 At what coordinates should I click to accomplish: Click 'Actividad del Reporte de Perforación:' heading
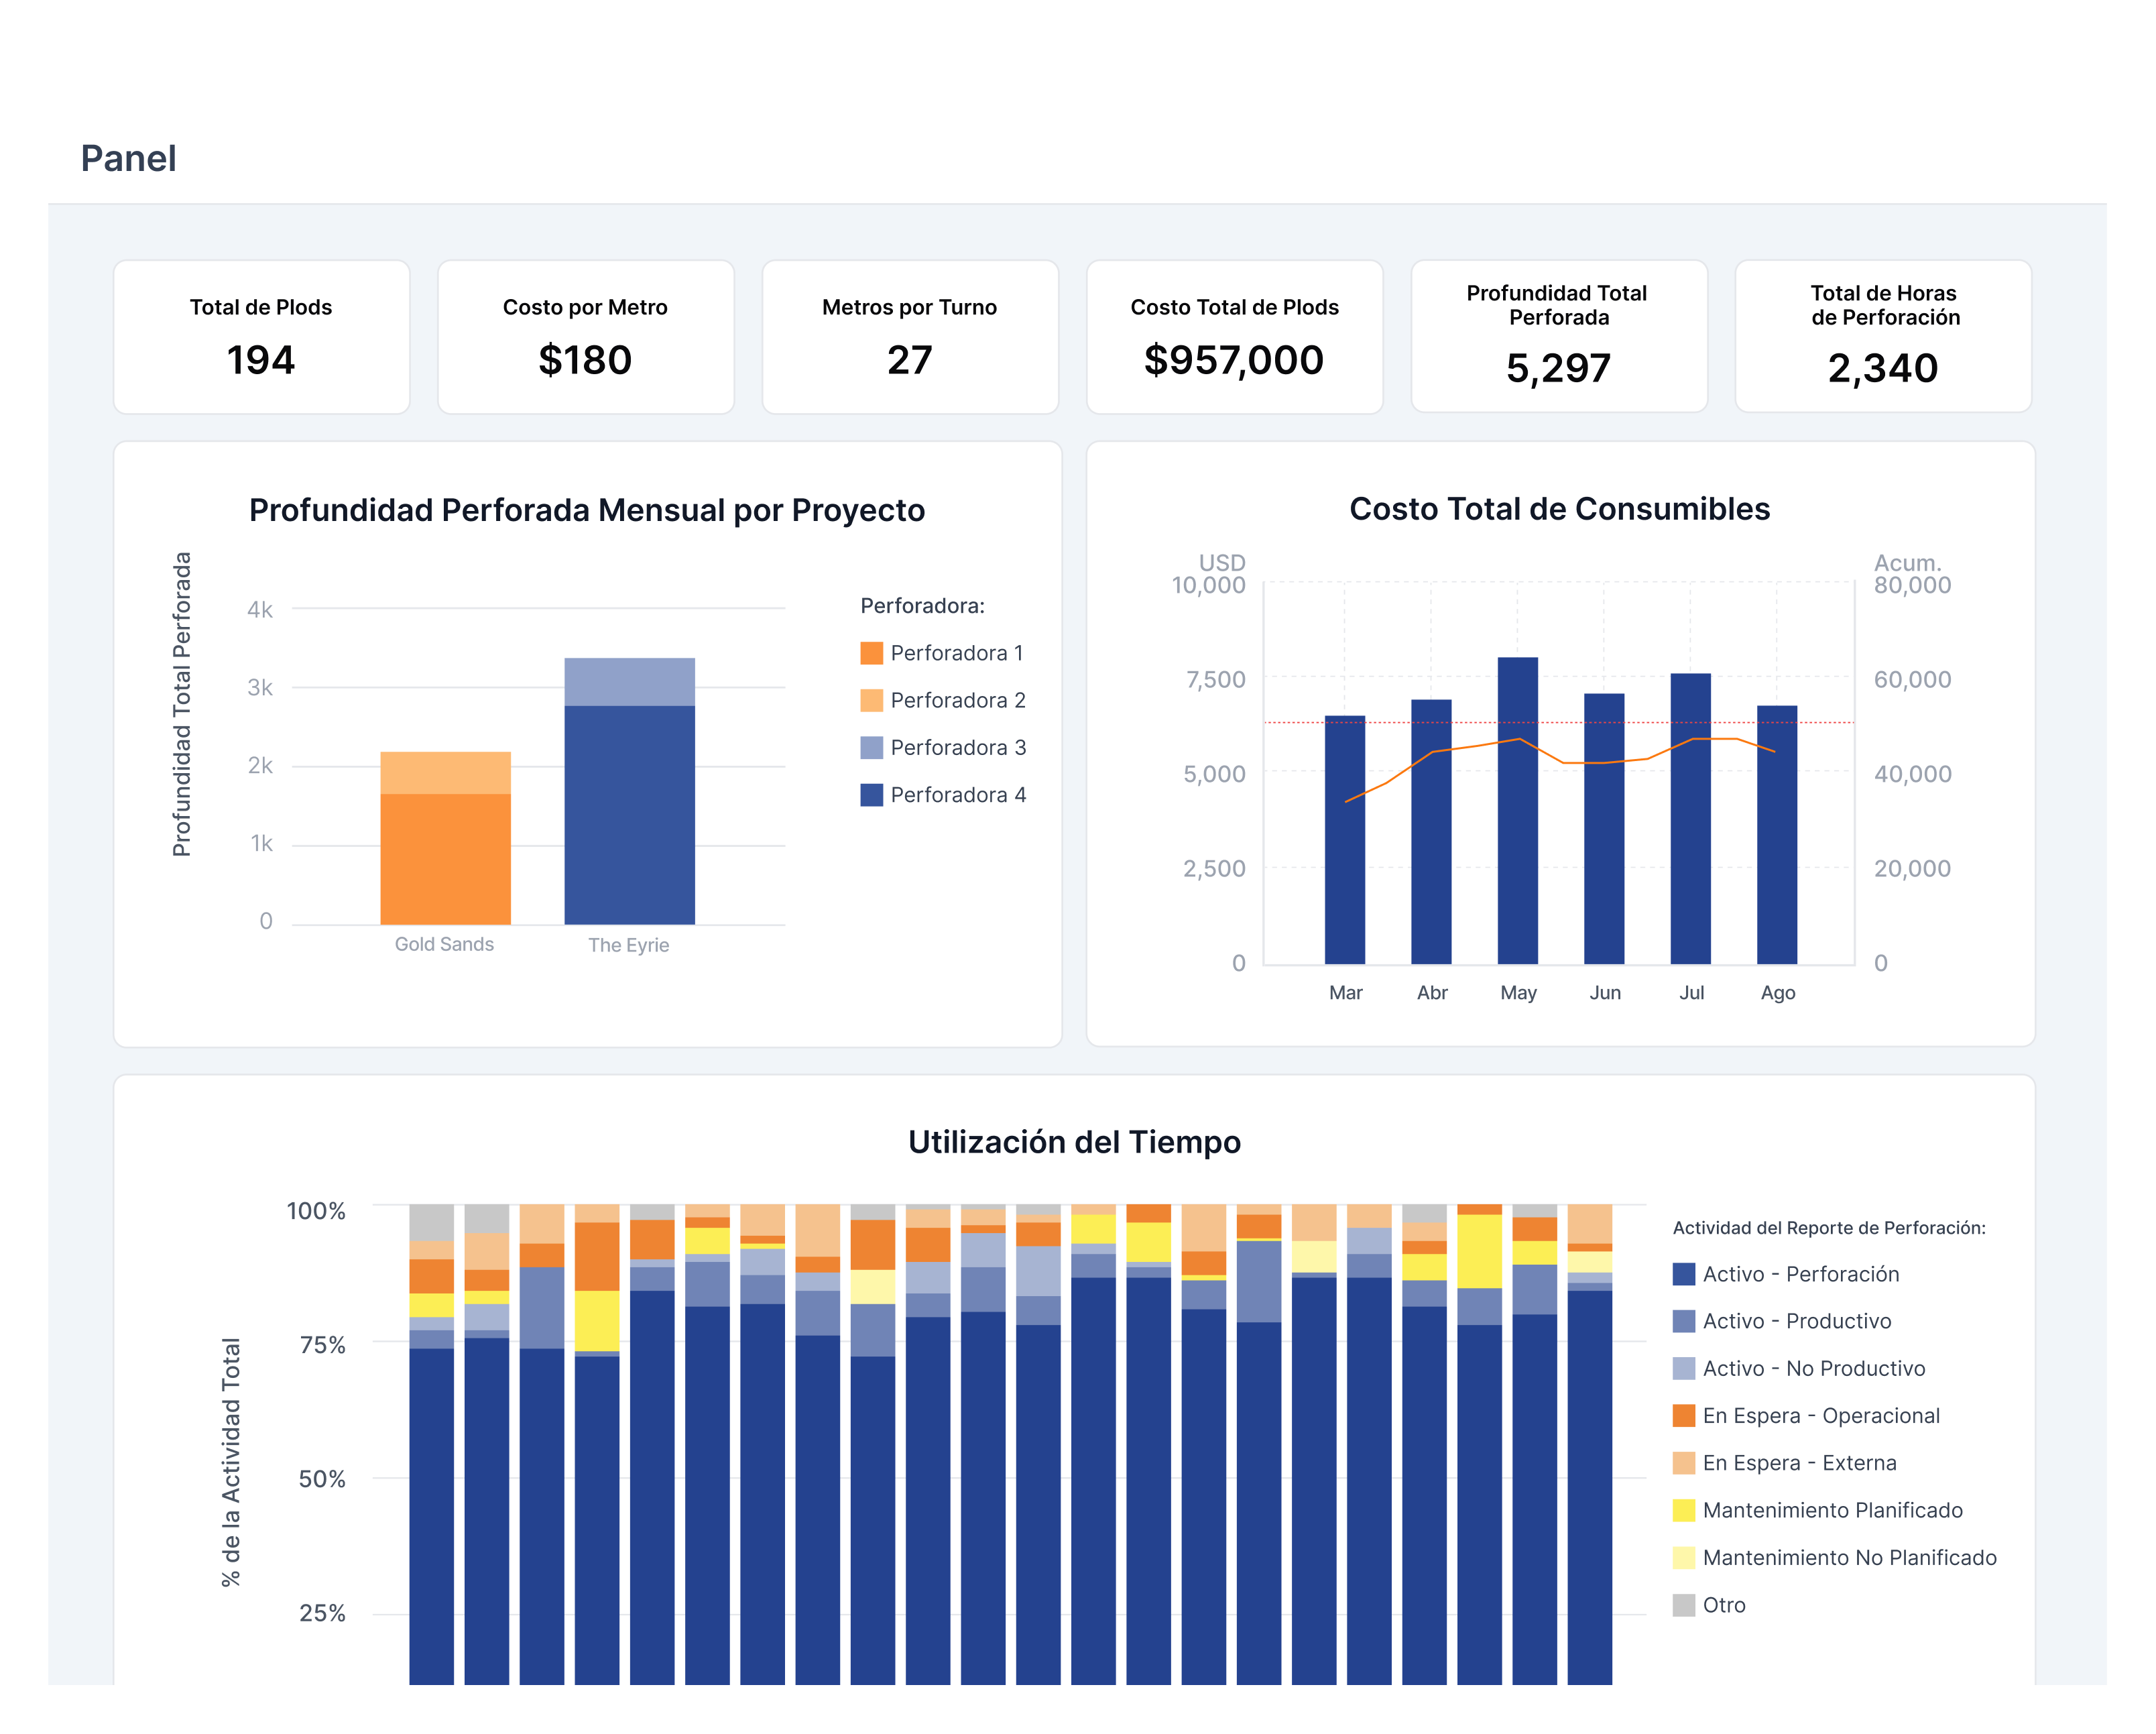point(1829,1228)
